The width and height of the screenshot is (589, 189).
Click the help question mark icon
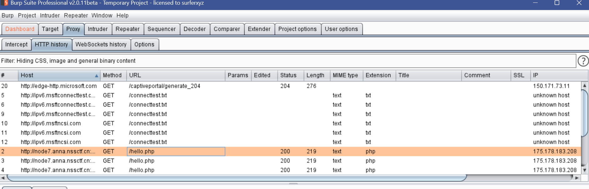click(583, 61)
